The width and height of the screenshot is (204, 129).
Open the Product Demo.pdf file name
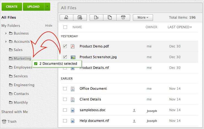[x=94, y=46]
